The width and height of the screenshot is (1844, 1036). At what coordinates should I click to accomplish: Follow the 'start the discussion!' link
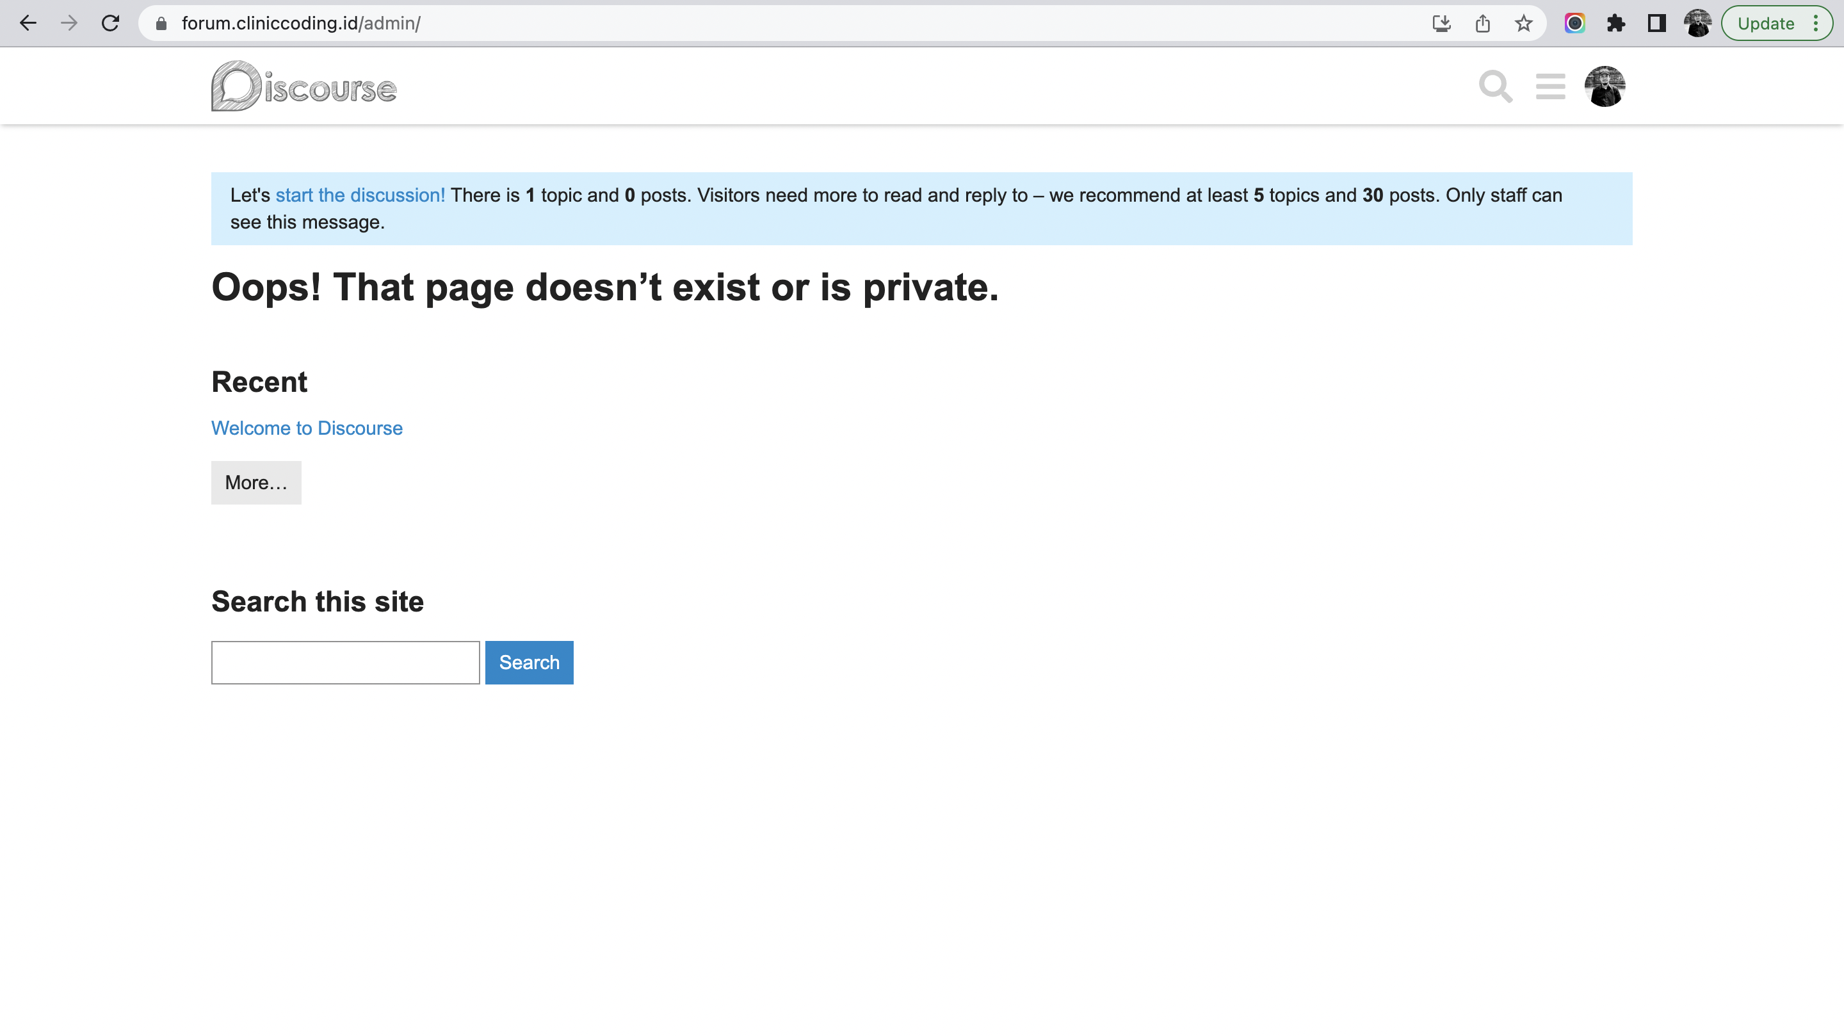[x=360, y=195]
